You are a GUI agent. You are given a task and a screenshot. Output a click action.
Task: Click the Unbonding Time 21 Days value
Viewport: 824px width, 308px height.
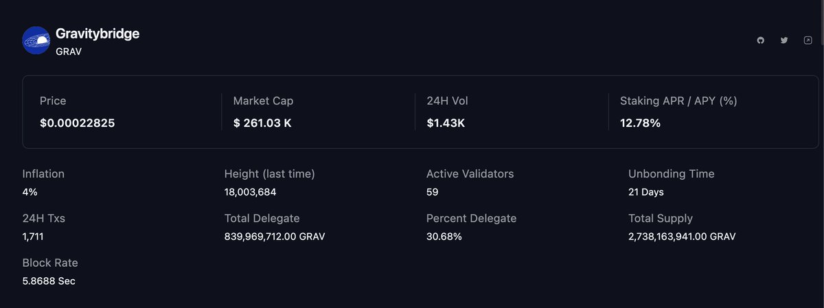tap(646, 192)
